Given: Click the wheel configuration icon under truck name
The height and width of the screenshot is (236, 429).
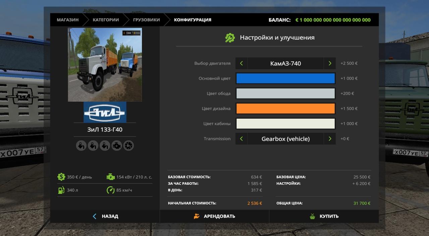Looking at the screenshot, I should tap(128, 145).
